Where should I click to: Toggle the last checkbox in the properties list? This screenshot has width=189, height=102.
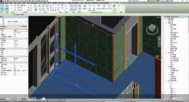tap(15, 74)
